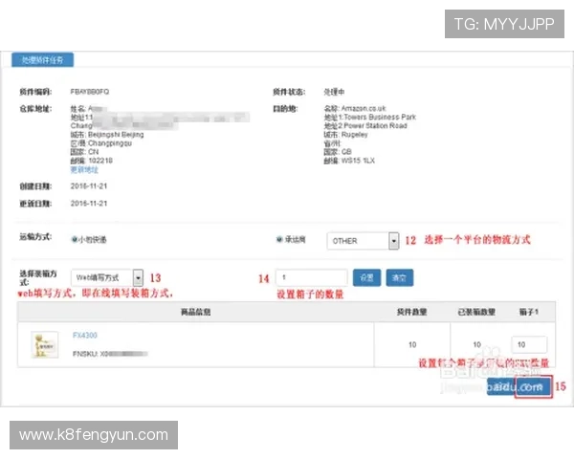Click the 货件数量 column header
Viewport: 574px width, 459px height.
(x=411, y=312)
